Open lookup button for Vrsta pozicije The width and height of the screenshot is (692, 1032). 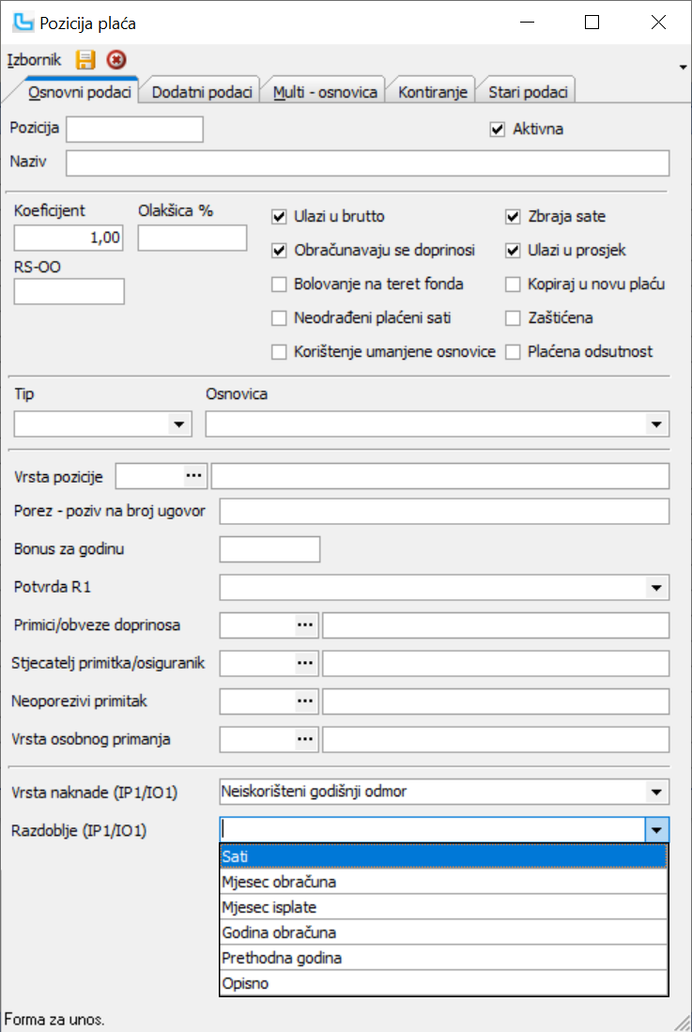coord(194,476)
